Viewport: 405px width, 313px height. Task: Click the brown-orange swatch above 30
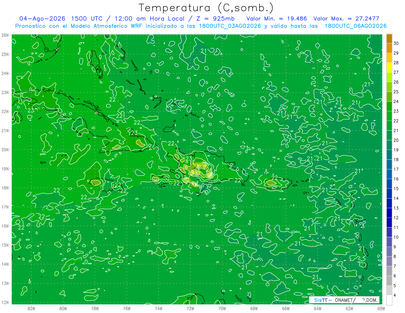click(389, 38)
